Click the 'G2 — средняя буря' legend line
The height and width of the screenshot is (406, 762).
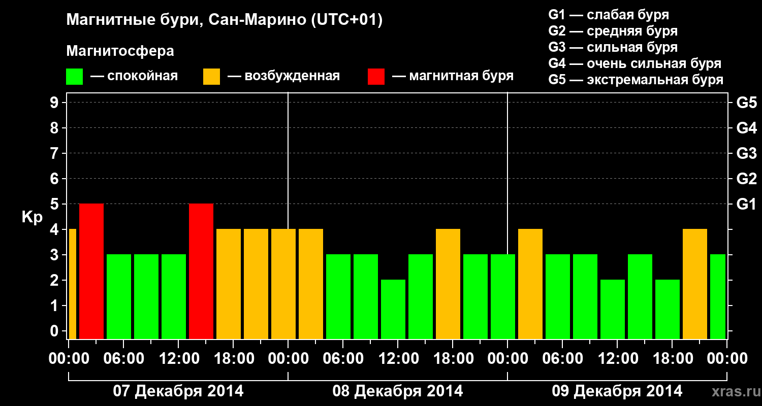click(x=613, y=31)
